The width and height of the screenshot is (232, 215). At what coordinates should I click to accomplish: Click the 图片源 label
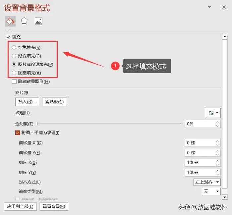click(x=22, y=93)
